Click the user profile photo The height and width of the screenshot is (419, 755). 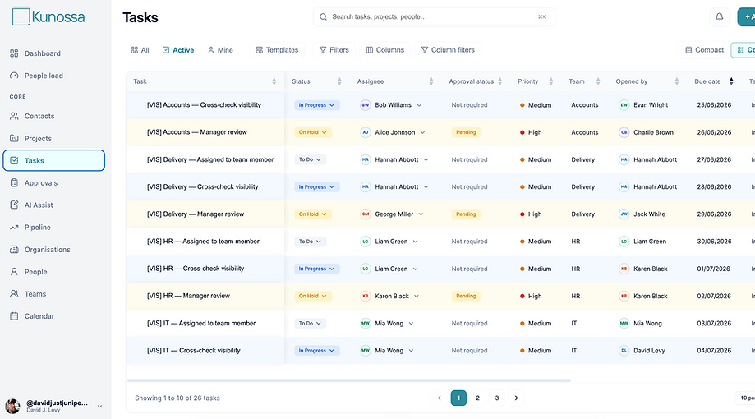(x=12, y=406)
